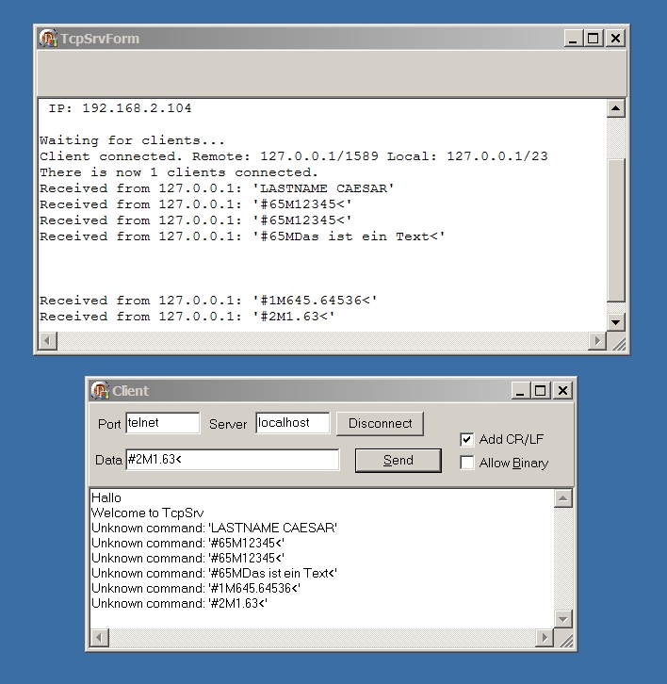Click the TcpSrvForm vertical scrollbar thumb
Image resolution: width=667 pixels, height=684 pixels.
(x=615, y=230)
